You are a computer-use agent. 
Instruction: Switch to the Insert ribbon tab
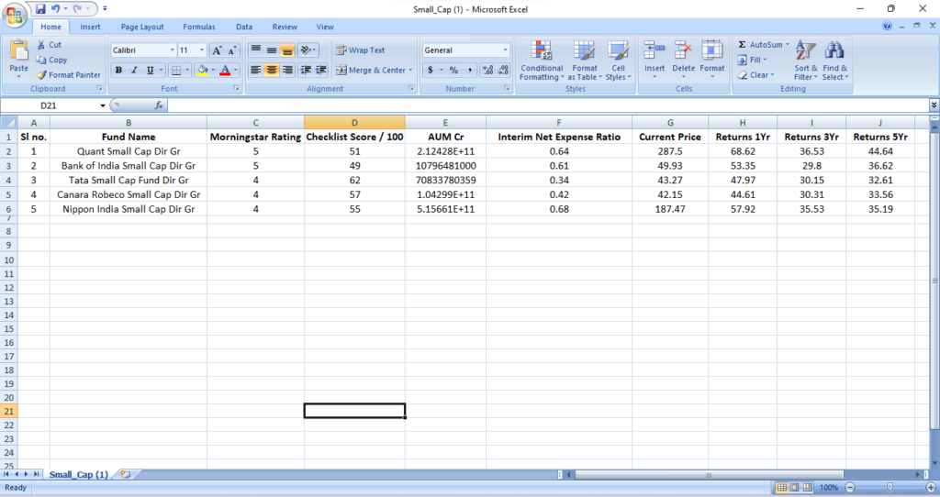pyautogui.click(x=91, y=27)
